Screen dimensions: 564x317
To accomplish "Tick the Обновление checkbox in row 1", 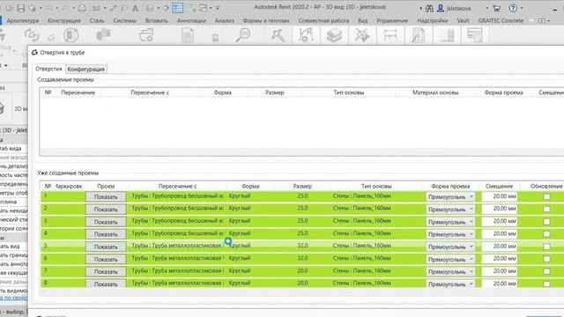I will point(546,196).
